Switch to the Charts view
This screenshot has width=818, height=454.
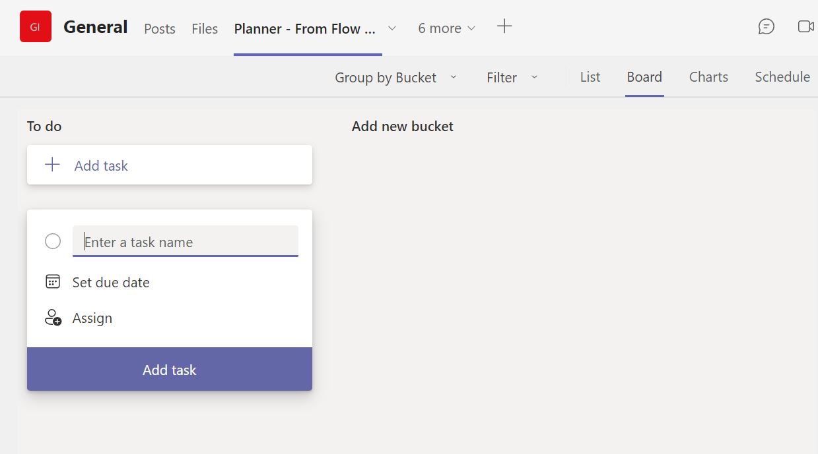(708, 77)
